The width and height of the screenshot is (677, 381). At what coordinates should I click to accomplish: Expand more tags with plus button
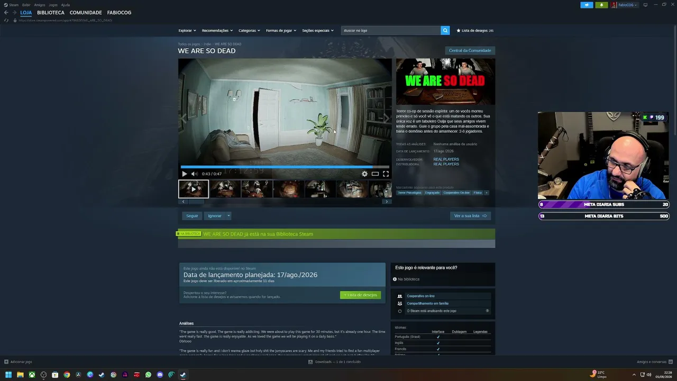click(487, 193)
